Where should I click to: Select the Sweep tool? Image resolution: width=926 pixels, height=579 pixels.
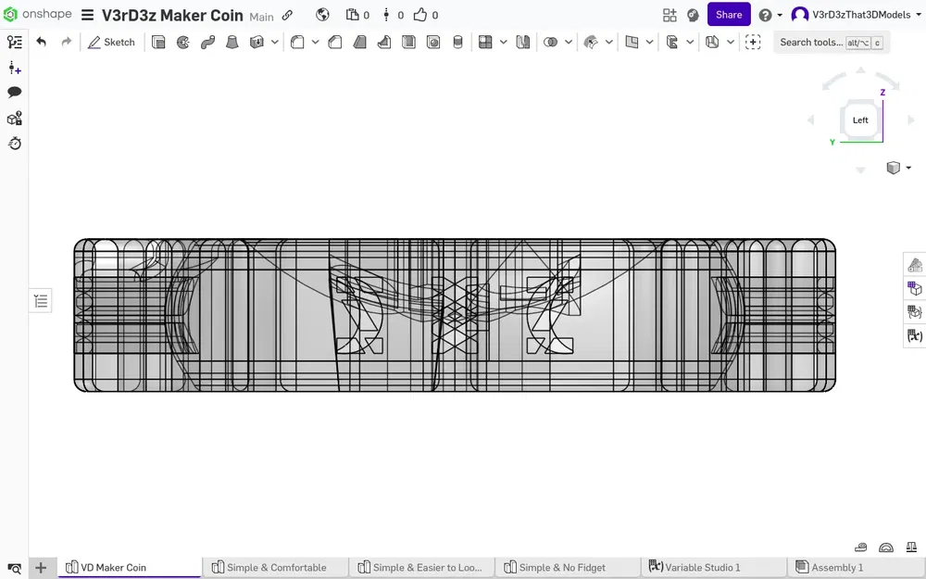pyautogui.click(x=207, y=42)
